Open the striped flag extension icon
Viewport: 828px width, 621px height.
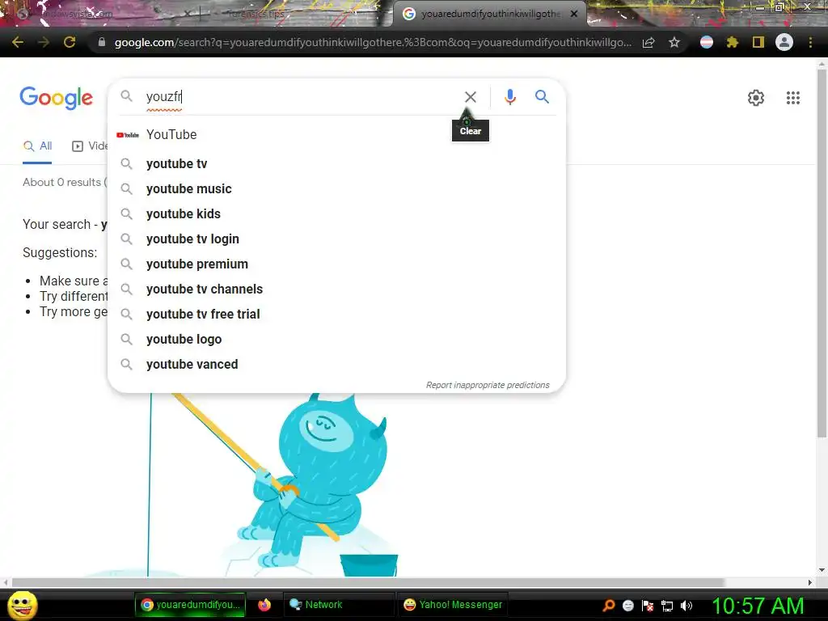pyautogui.click(x=707, y=42)
